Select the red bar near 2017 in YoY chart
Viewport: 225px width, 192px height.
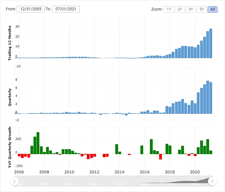click(x=161, y=157)
